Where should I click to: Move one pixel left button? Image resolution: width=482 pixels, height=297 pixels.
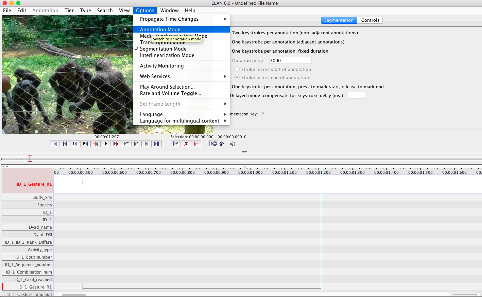pyautogui.click(x=96, y=144)
